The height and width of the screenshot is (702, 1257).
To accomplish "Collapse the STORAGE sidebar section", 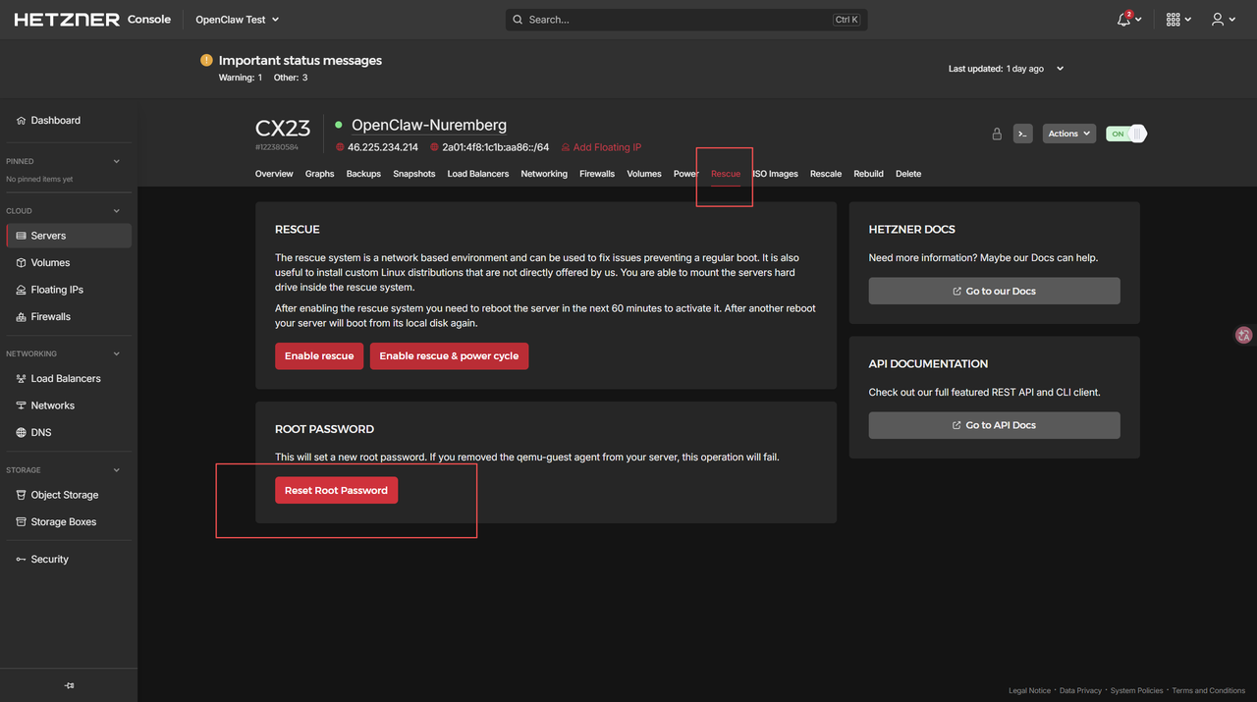I will (117, 470).
